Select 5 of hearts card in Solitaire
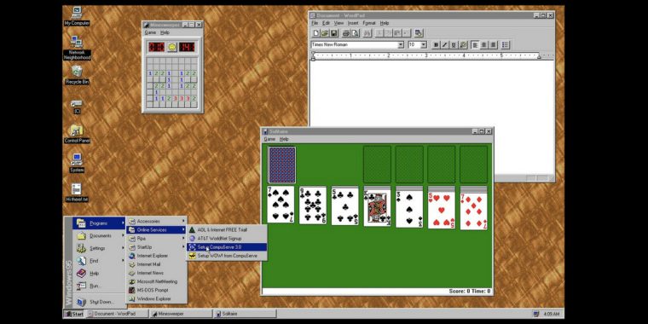Image resolution: width=648 pixels, height=324 pixels. 442,211
